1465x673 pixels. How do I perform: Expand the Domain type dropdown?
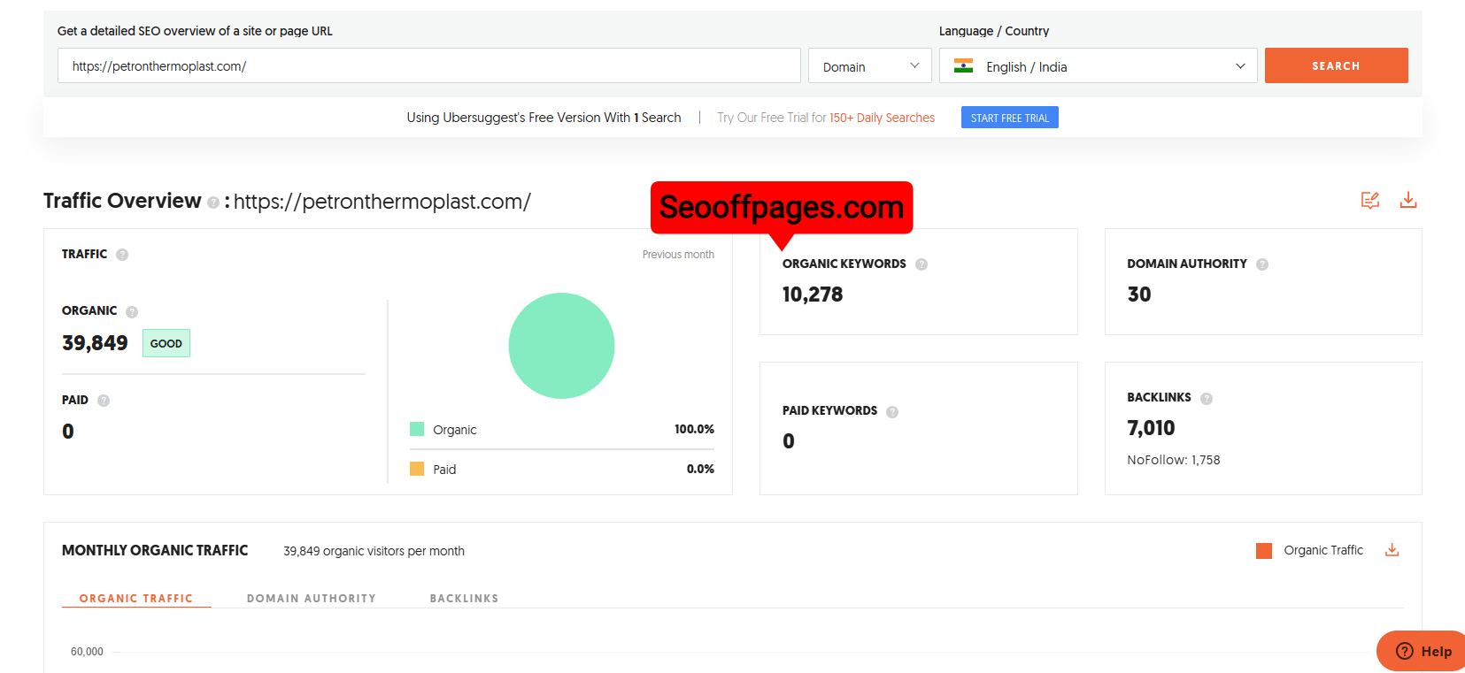coord(869,66)
